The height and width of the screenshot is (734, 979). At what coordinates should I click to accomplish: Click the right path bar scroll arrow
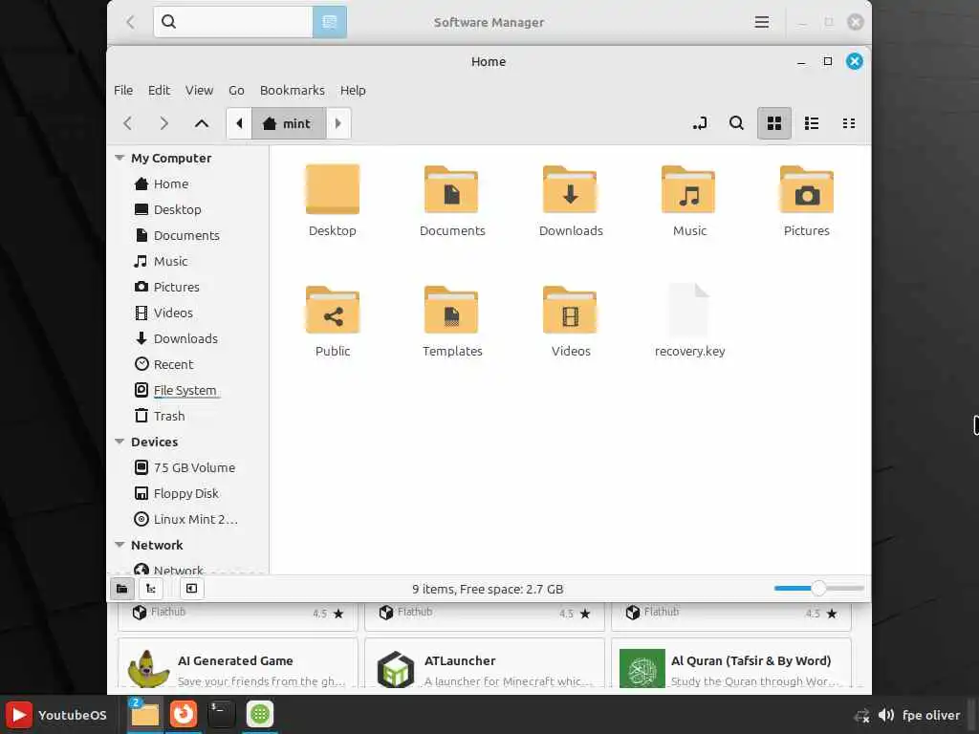click(x=338, y=123)
